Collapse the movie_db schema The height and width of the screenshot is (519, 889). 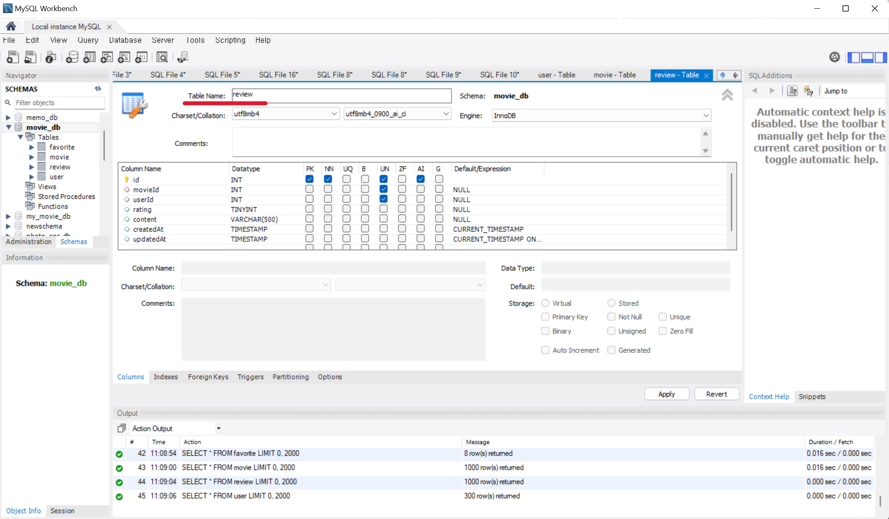click(x=8, y=127)
